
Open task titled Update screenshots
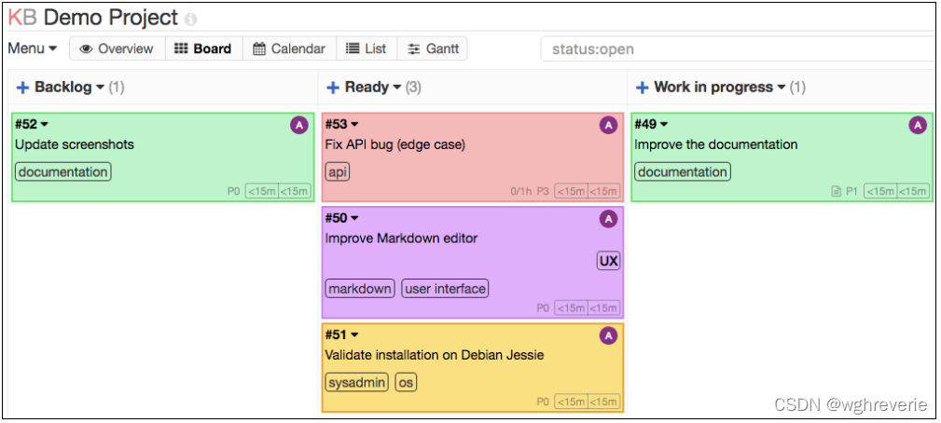coord(75,144)
